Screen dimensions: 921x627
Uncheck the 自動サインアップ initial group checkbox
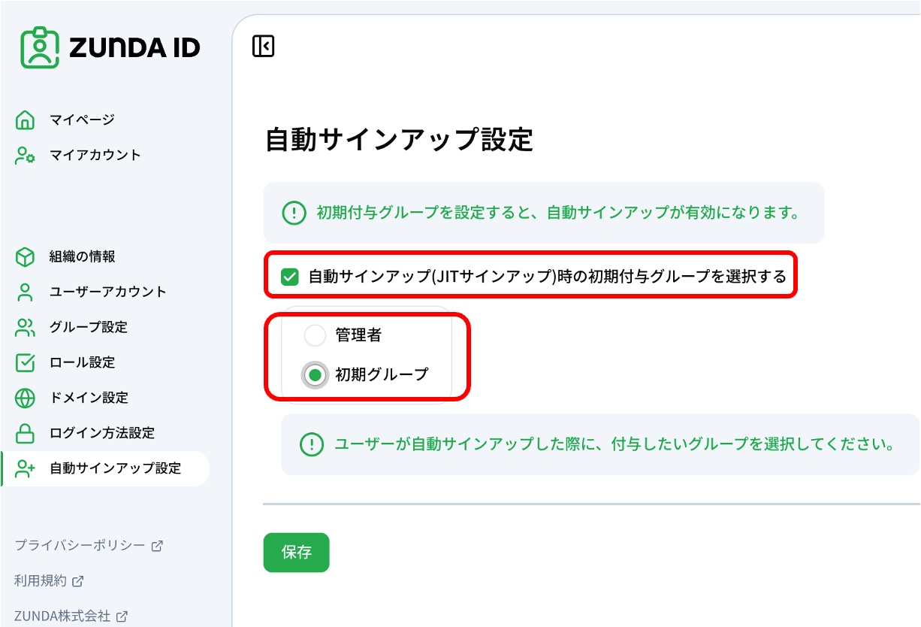point(290,277)
